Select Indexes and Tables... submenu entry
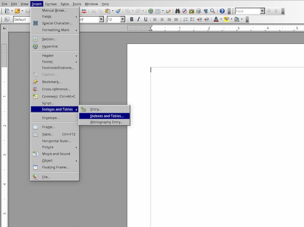Viewport: 304px width, 227px height. [x=106, y=116]
